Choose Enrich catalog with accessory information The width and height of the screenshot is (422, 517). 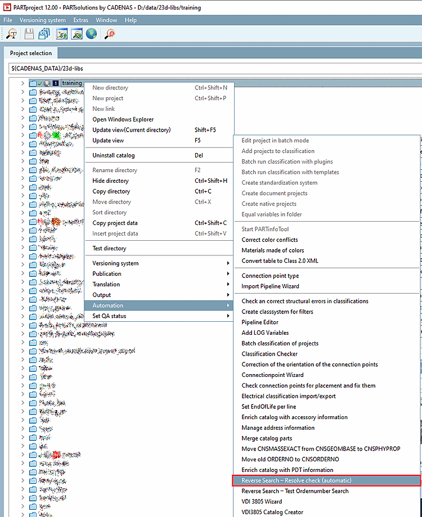[x=326, y=417]
